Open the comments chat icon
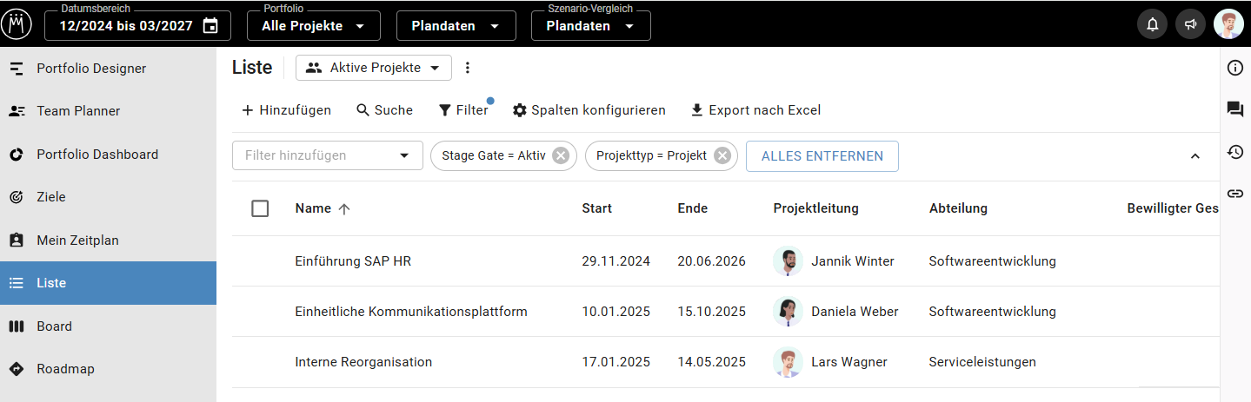This screenshot has width=1251, height=402. pyautogui.click(x=1234, y=109)
